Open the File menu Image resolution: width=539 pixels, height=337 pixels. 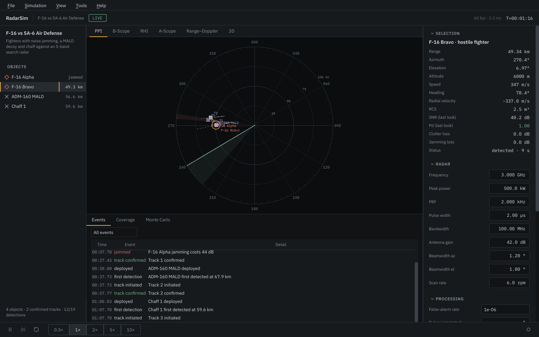(11, 6)
